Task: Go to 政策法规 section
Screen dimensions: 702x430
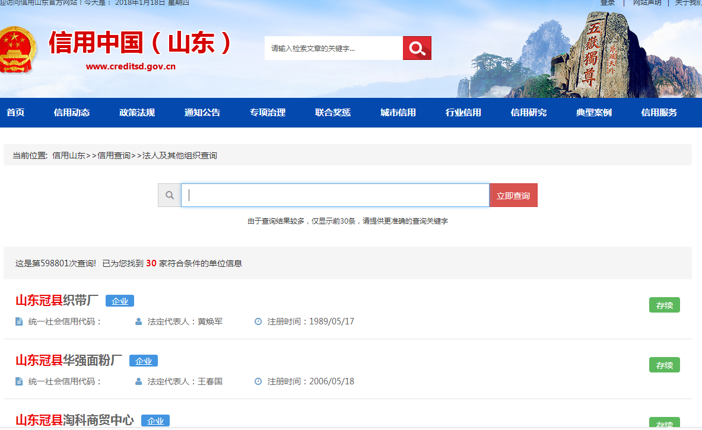Action: (137, 112)
